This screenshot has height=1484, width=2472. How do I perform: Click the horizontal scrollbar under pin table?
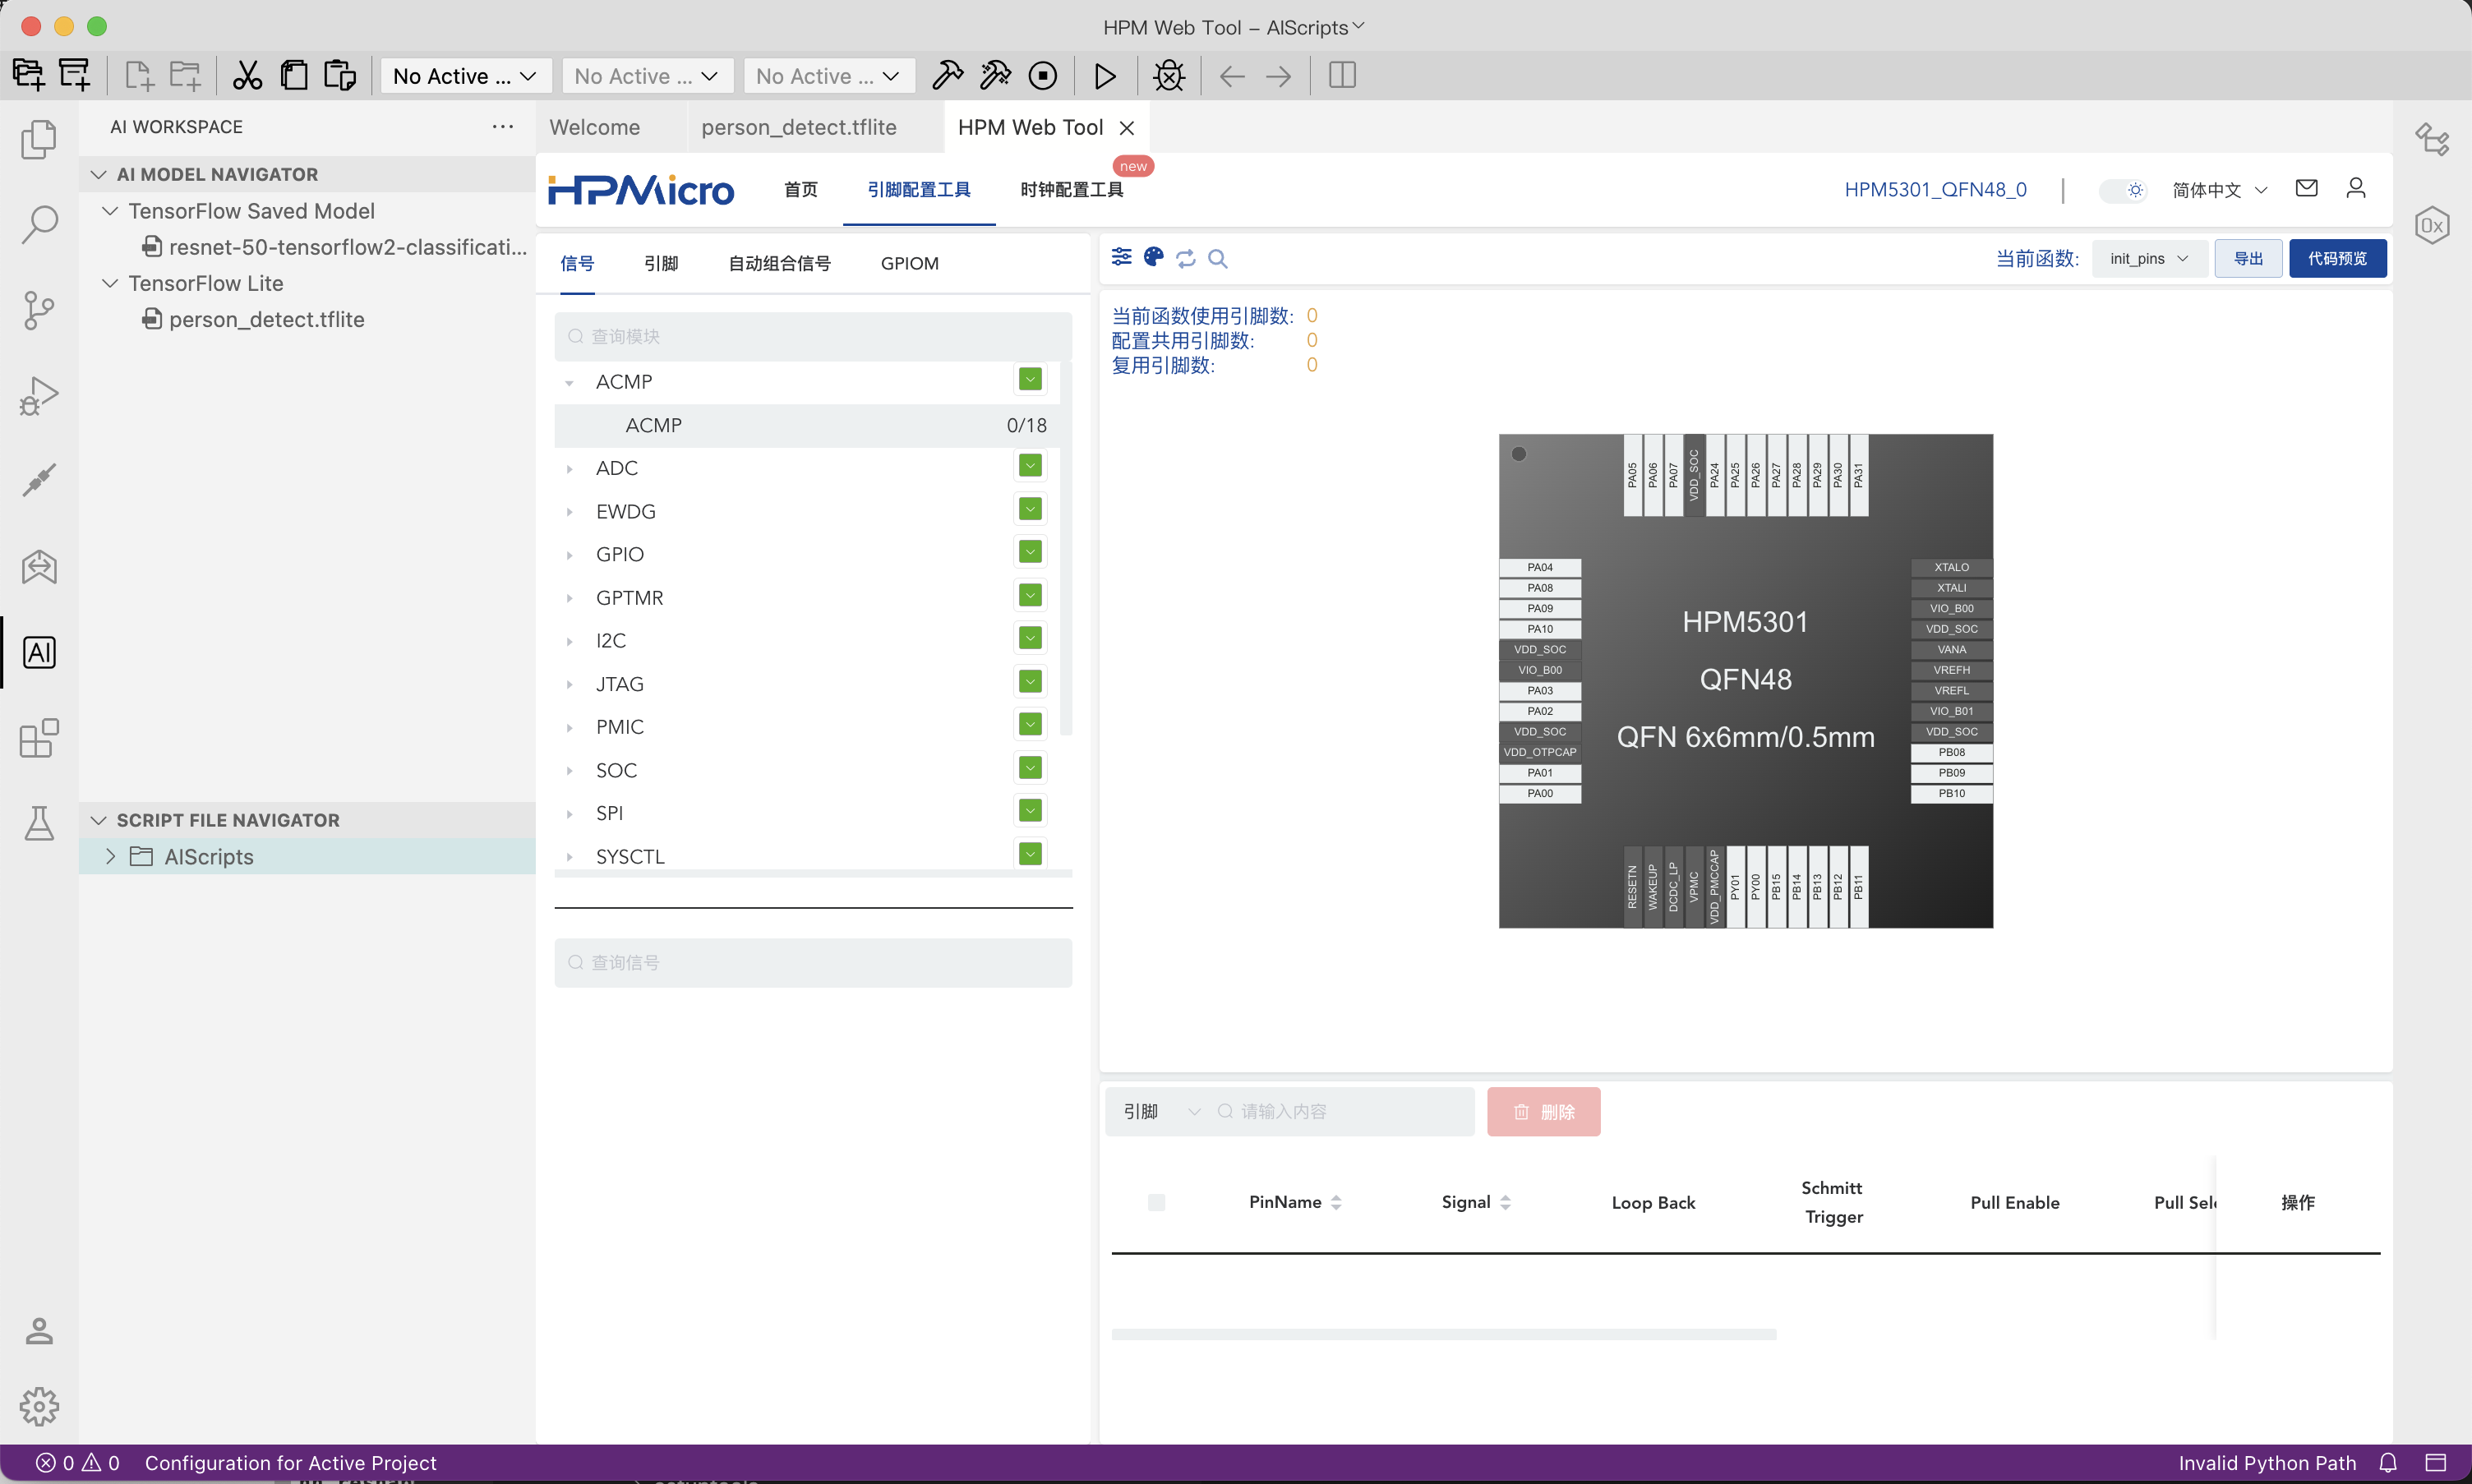click(1443, 1334)
